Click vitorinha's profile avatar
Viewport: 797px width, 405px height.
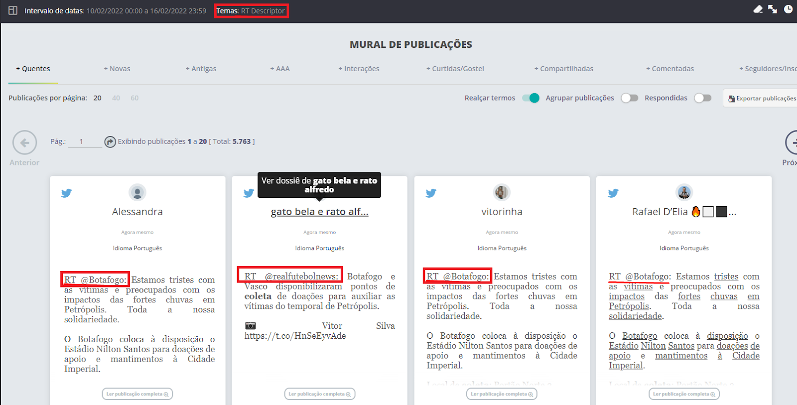pos(502,192)
